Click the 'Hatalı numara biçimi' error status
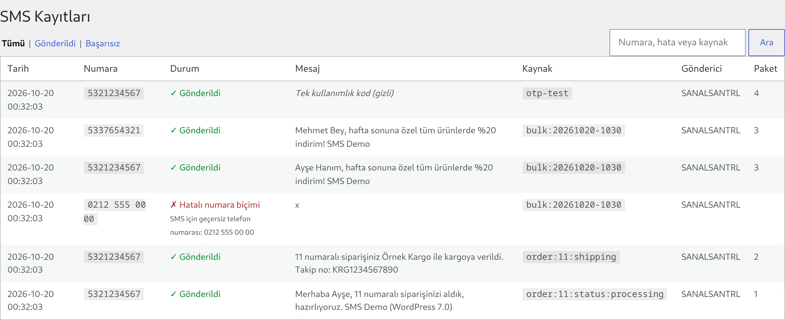Viewport: 785px width, 320px height. coord(215,205)
